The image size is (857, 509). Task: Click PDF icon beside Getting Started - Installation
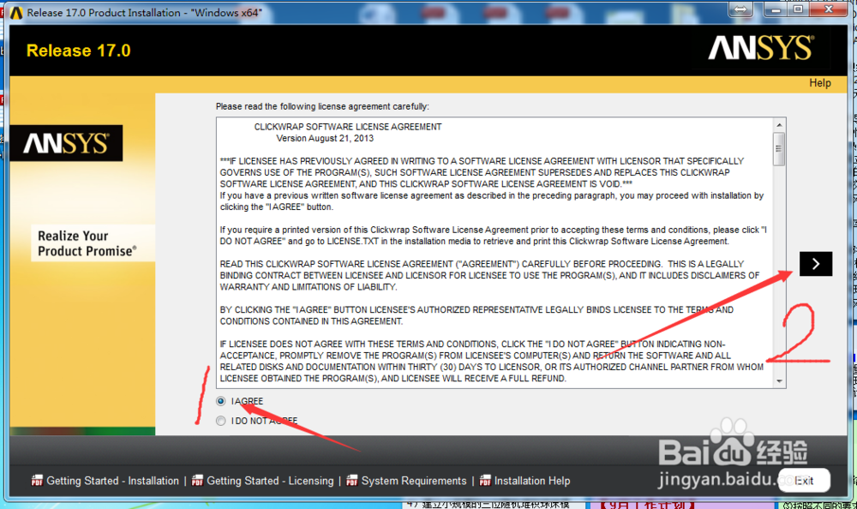point(37,481)
